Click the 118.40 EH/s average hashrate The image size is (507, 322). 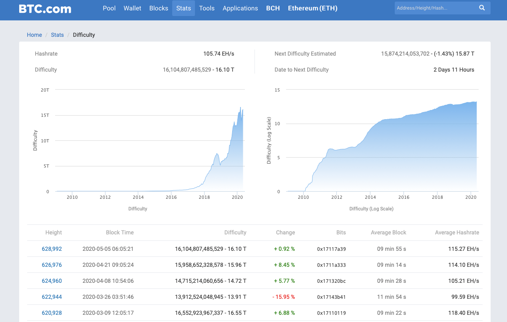463,313
